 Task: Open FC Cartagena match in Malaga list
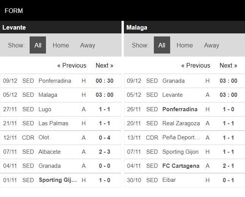(185, 166)
